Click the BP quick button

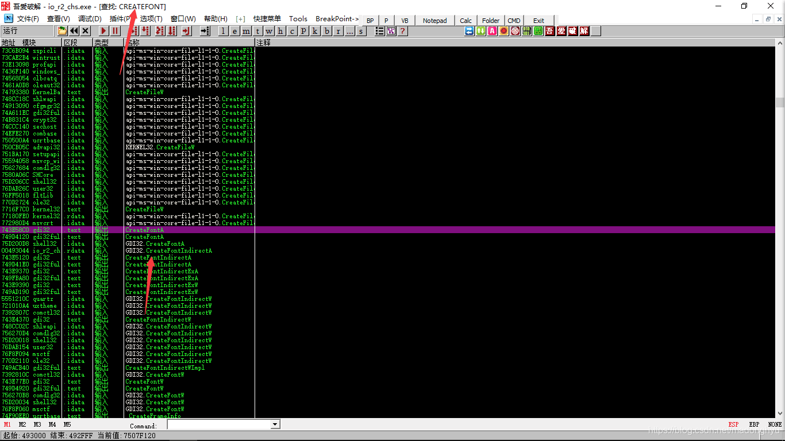pyautogui.click(x=370, y=21)
